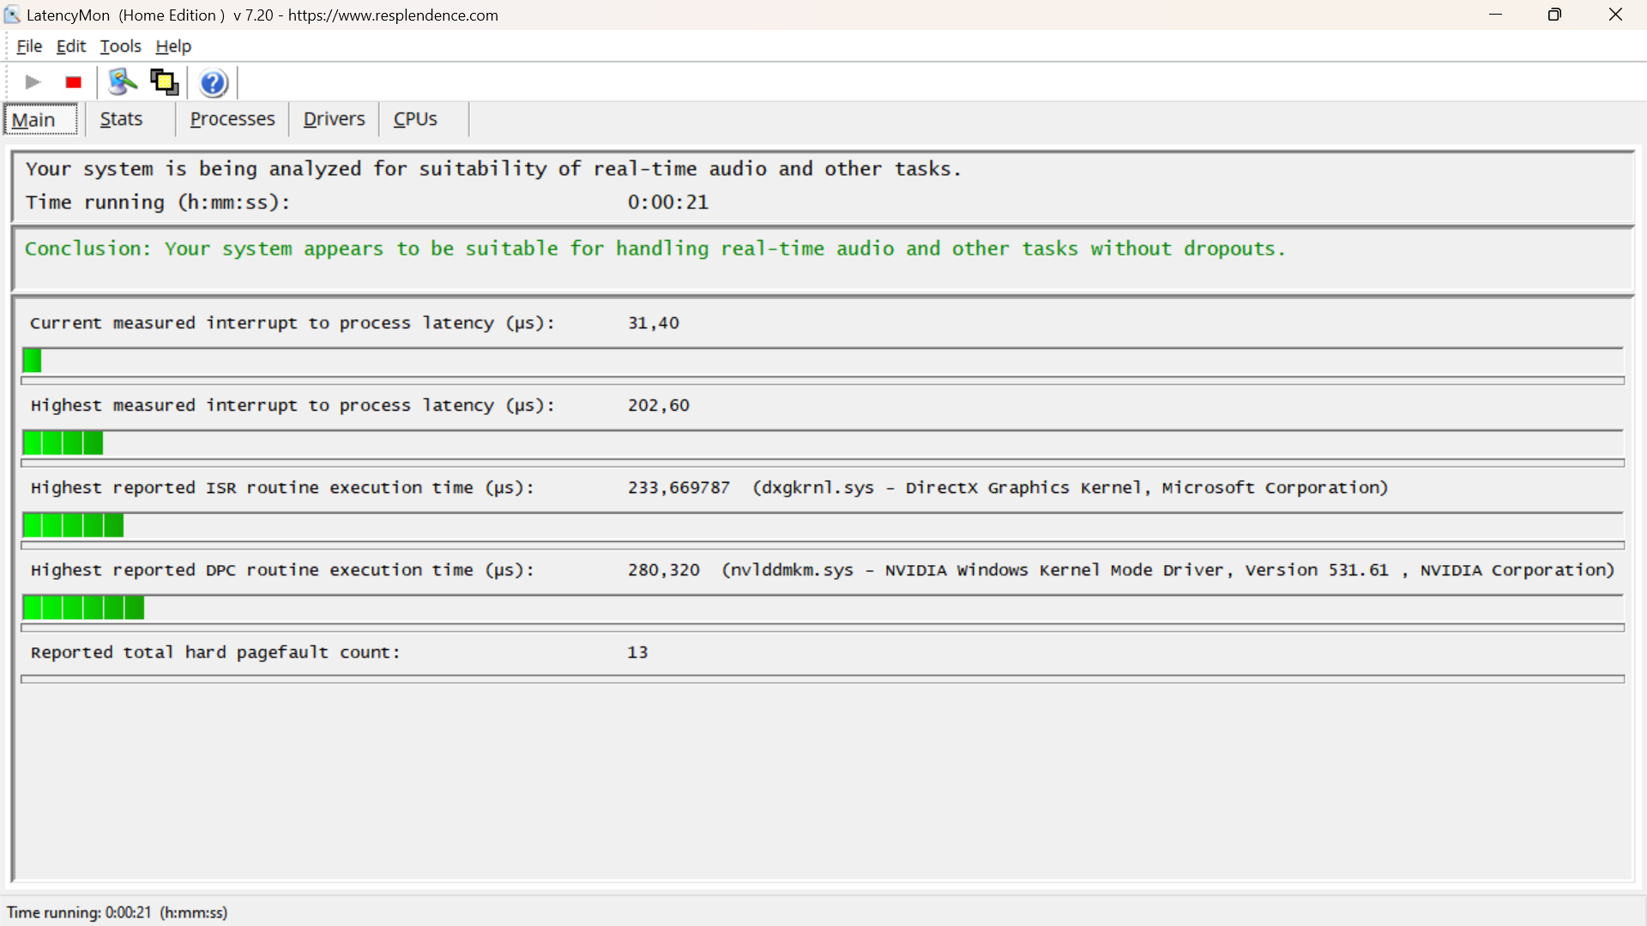The width and height of the screenshot is (1647, 926).
Task: Click the yellow overlapping windows toolbar icon
Action: click(164, 82)
